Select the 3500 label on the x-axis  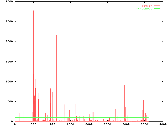tap(144, 124)
